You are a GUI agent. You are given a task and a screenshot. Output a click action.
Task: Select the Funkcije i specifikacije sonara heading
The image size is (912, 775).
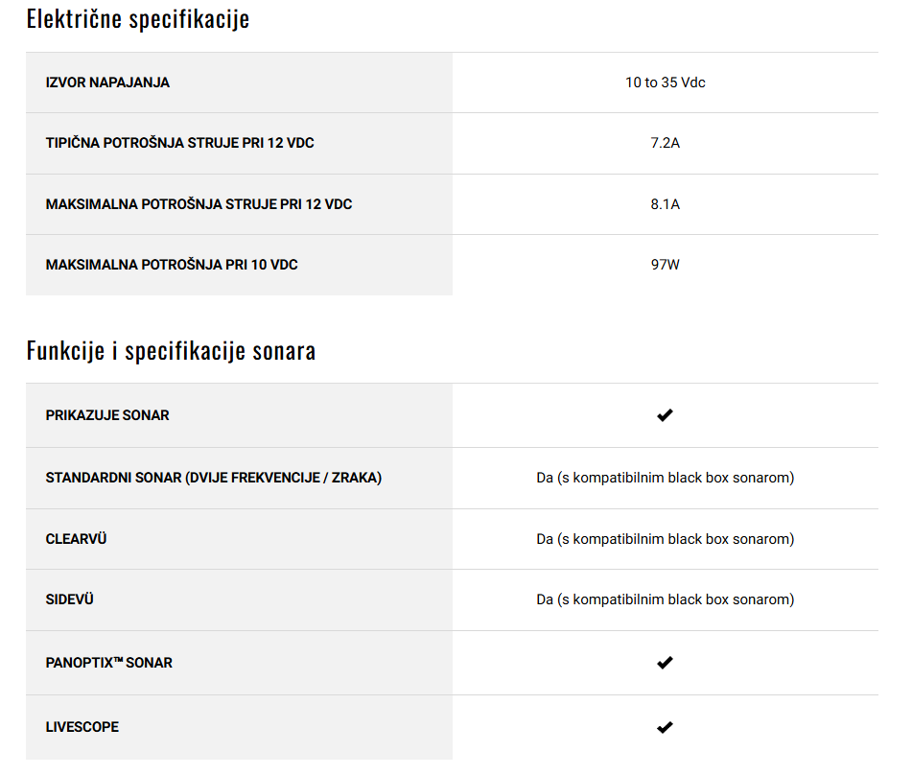click(171, 351)
